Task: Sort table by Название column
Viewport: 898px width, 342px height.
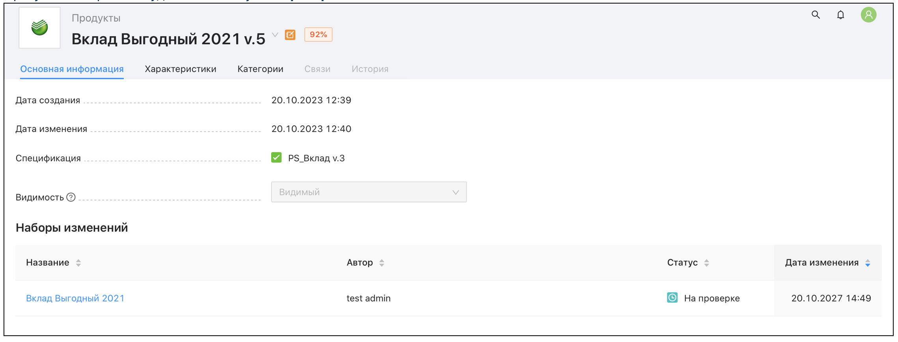Action: point(78,263)
